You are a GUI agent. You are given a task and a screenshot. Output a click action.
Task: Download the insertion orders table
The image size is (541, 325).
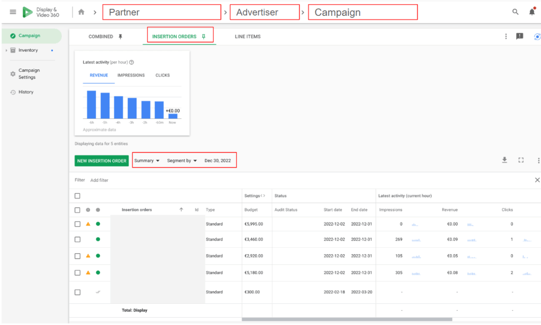[x=505, y=160]
